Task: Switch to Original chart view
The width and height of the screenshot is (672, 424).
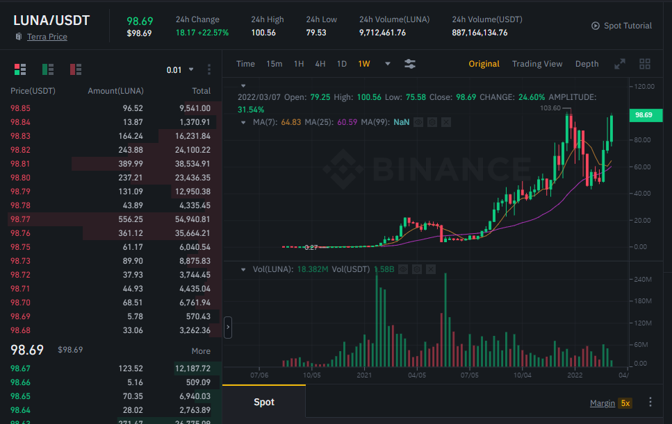Action: [x=484, y=64]
